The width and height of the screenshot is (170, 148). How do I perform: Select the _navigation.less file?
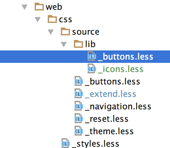[118, 107]
